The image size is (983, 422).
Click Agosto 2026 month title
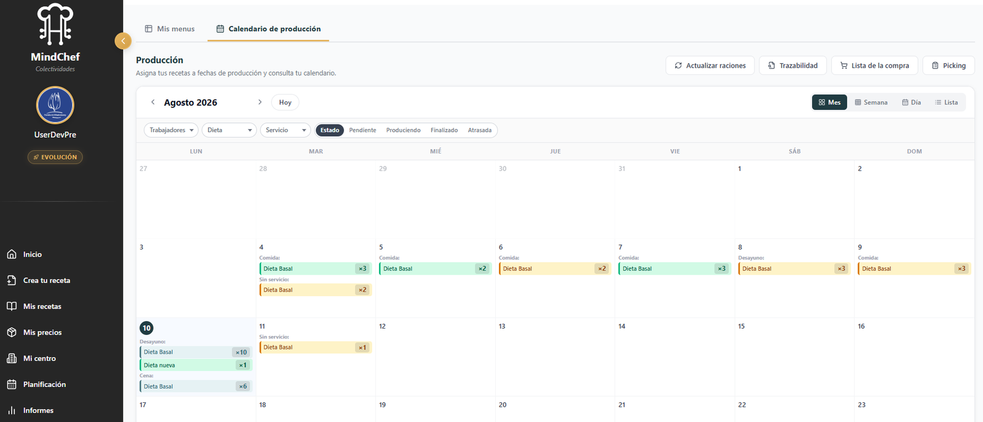(190, 103)
